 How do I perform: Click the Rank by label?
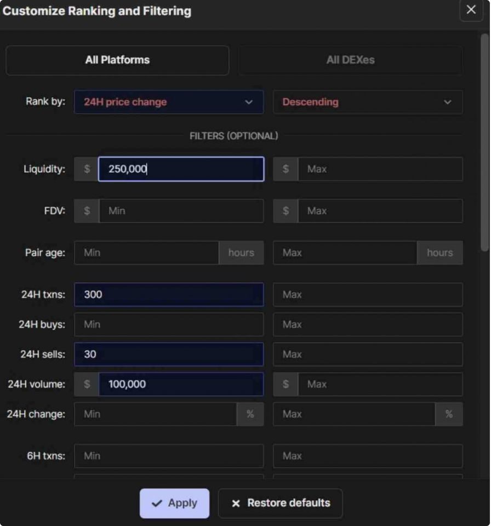[45, 101]
